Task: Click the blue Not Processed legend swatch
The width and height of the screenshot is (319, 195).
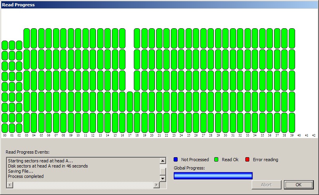Action: [176, 160]
